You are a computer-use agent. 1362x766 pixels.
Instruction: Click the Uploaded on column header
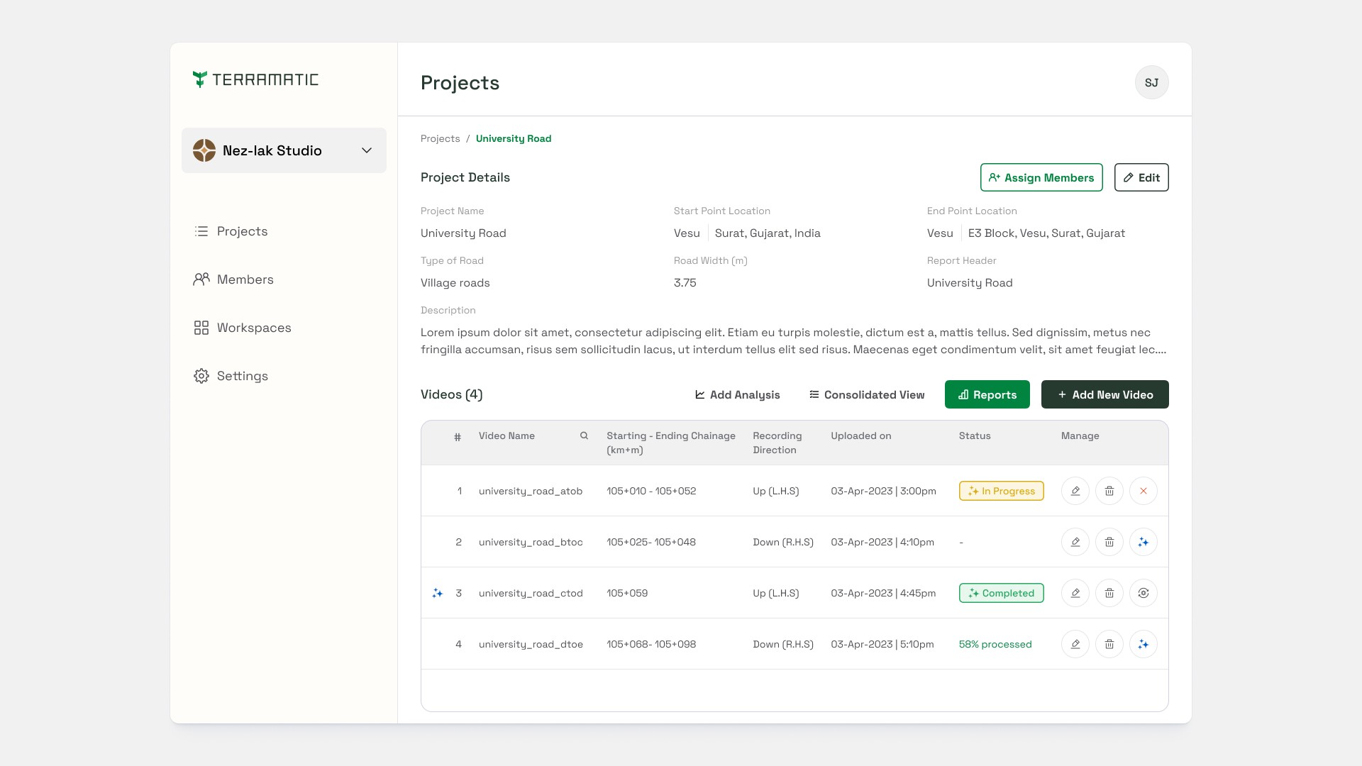click(x=861, y=435)
